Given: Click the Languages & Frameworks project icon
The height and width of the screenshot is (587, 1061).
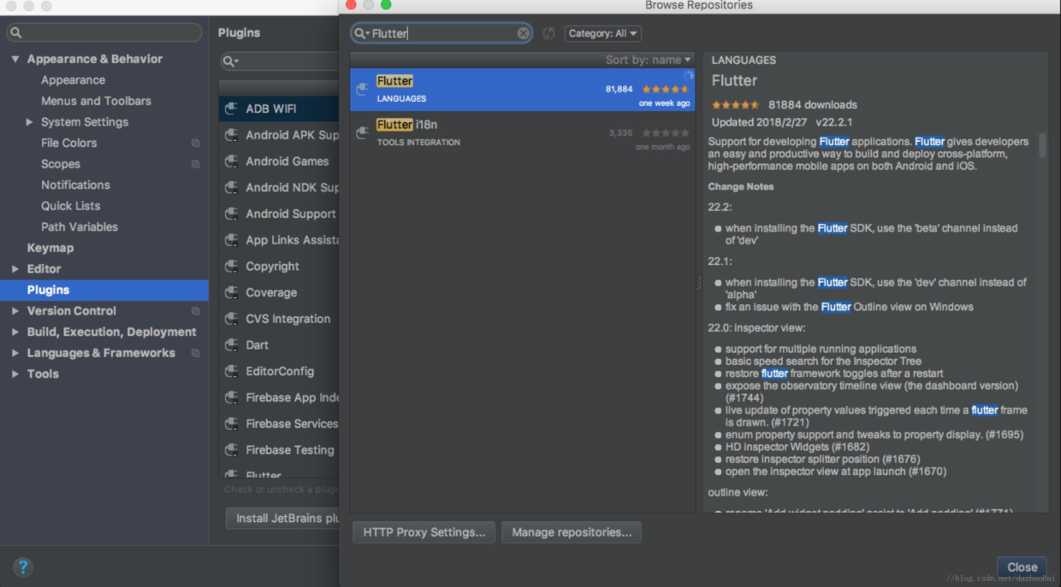Looking at the screenshot, I should click(x=196, y=353).
